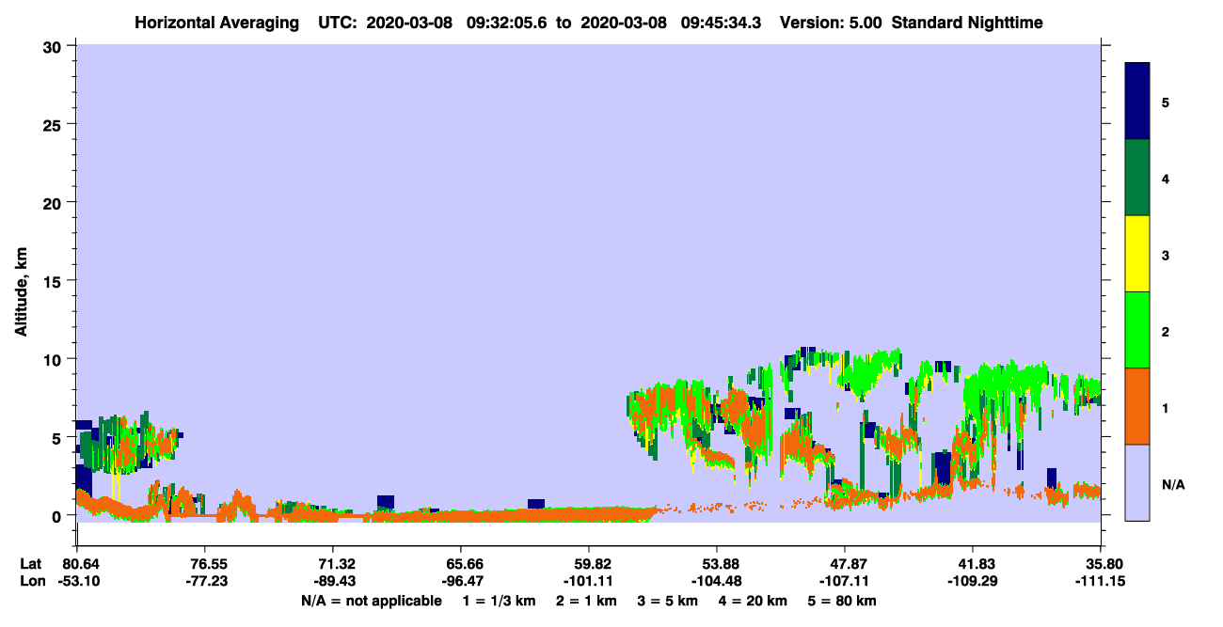The width and height of the screenshot is (1223, 627).
Task: Click the orange 1 legend swatch
Action: pos(1137,406)
